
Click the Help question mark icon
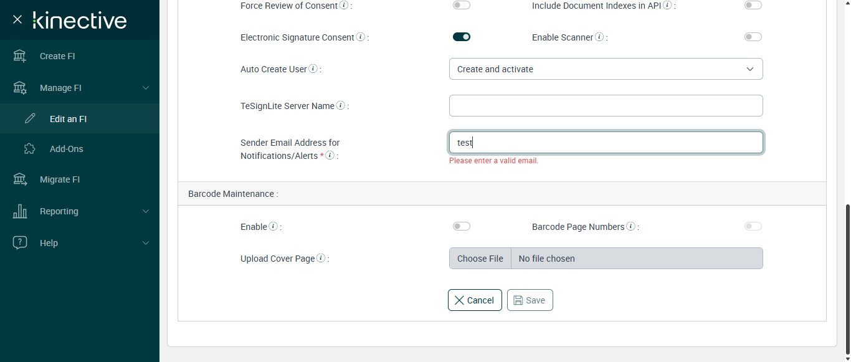point(20,243)
